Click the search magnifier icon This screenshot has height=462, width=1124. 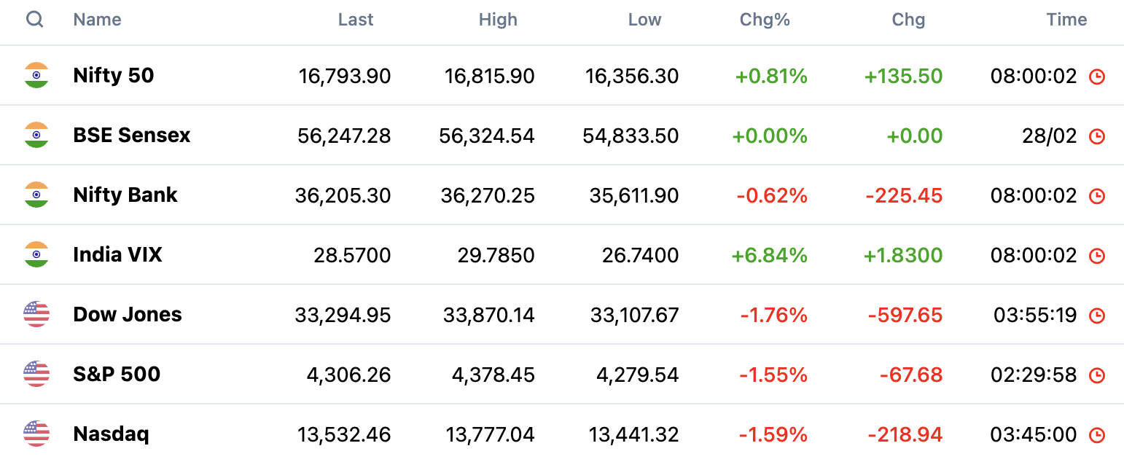pyautogui.click(x=35, y=20)
